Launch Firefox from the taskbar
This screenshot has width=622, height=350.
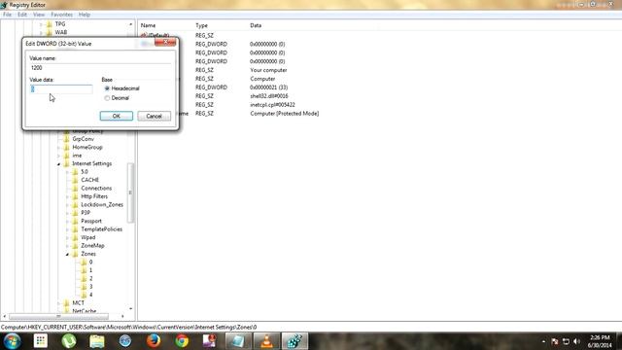(x=154, y=341)
